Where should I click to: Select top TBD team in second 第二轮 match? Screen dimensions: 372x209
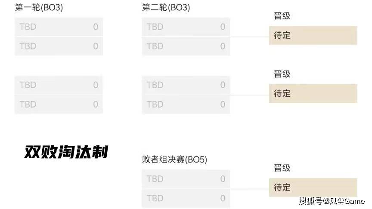tap(186, 85)
